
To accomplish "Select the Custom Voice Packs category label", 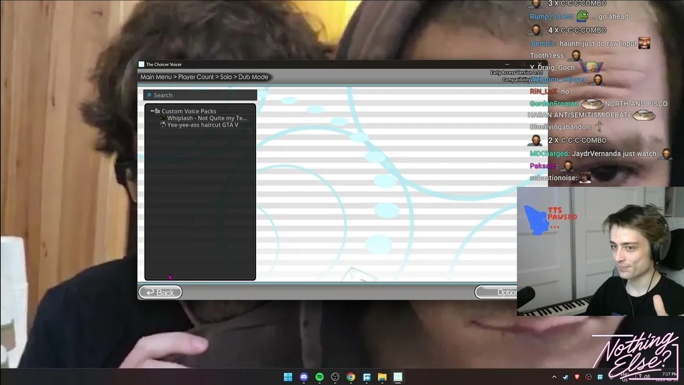I will 189,111.
